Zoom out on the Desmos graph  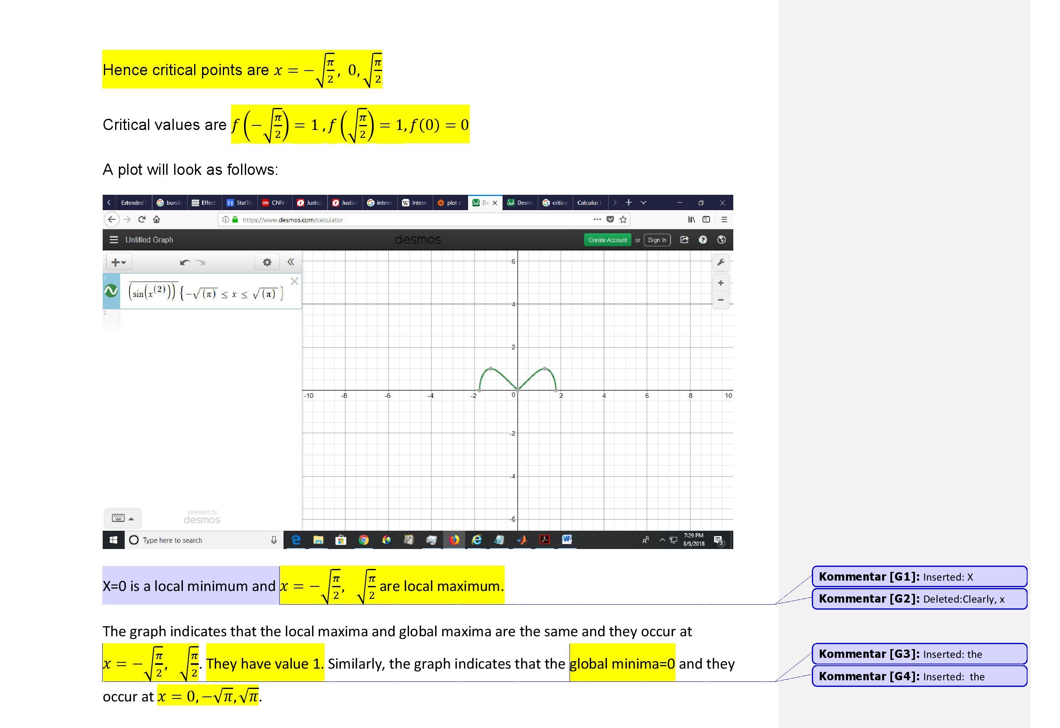click(x=721, y=300)
